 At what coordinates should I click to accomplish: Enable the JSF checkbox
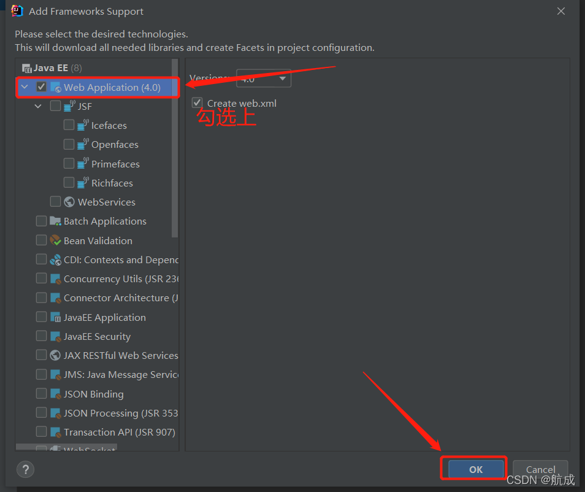55,106
